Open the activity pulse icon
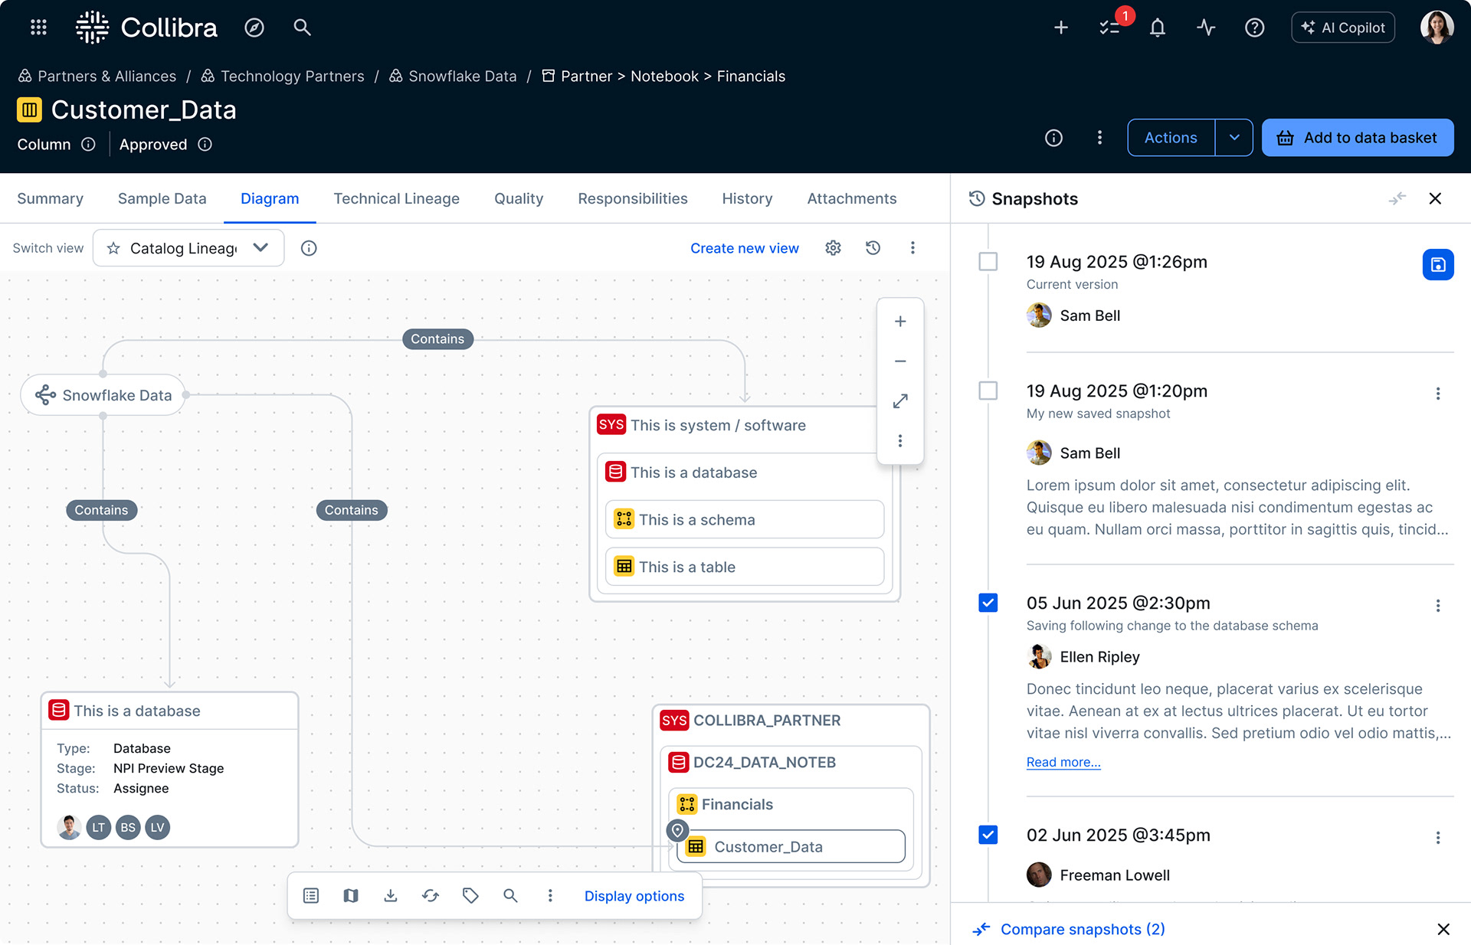Viewport: 1471px width, 945px height. tap(1206, 28)
